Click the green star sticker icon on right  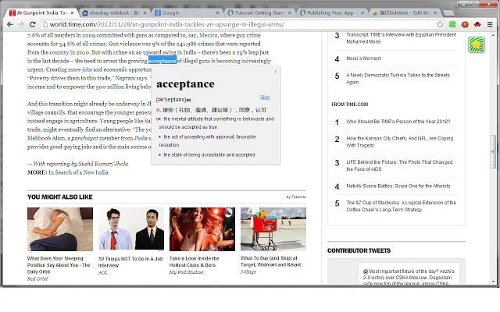pos(476,44)
